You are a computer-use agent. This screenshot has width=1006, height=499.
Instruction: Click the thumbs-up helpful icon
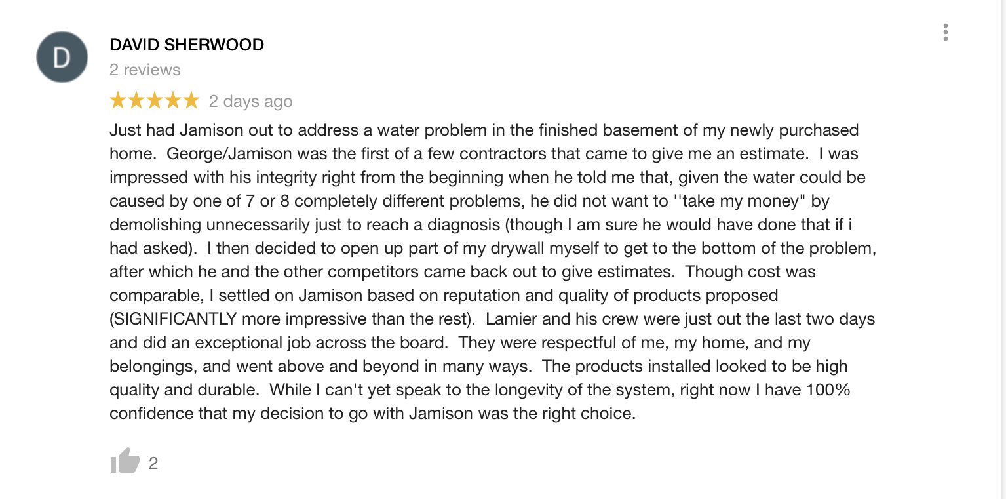click(x=125, y=461)
